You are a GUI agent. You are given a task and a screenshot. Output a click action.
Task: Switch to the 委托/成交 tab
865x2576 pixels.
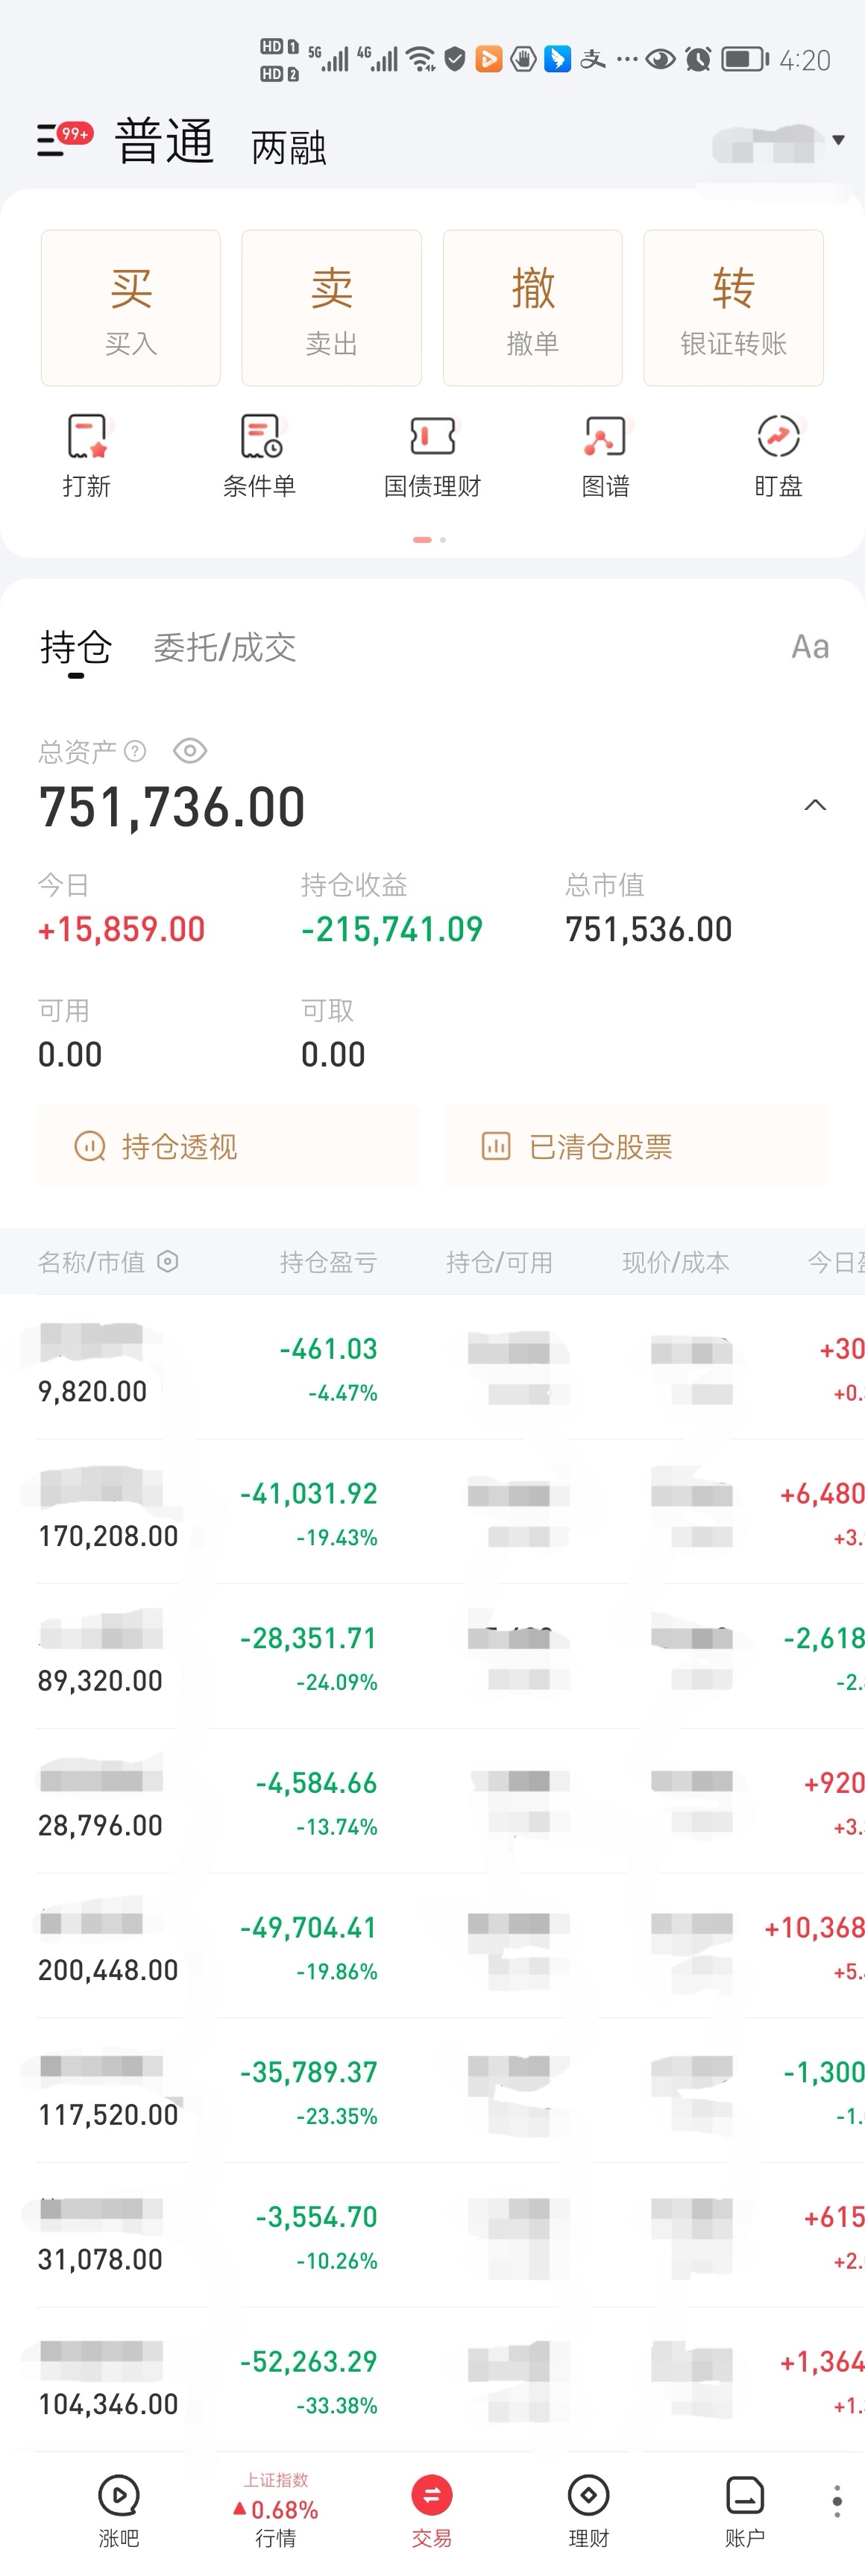tap(225, 647)
